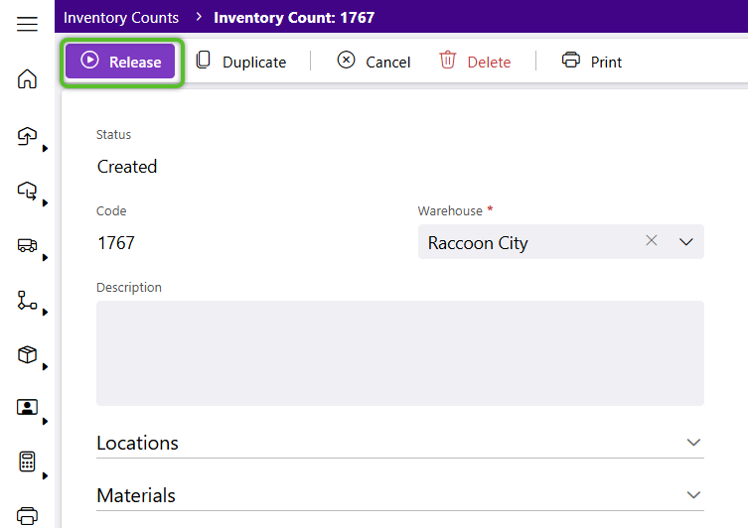Screen dimensions: 748x528
Task: Select the code value 1767
Action: (116, 243)
